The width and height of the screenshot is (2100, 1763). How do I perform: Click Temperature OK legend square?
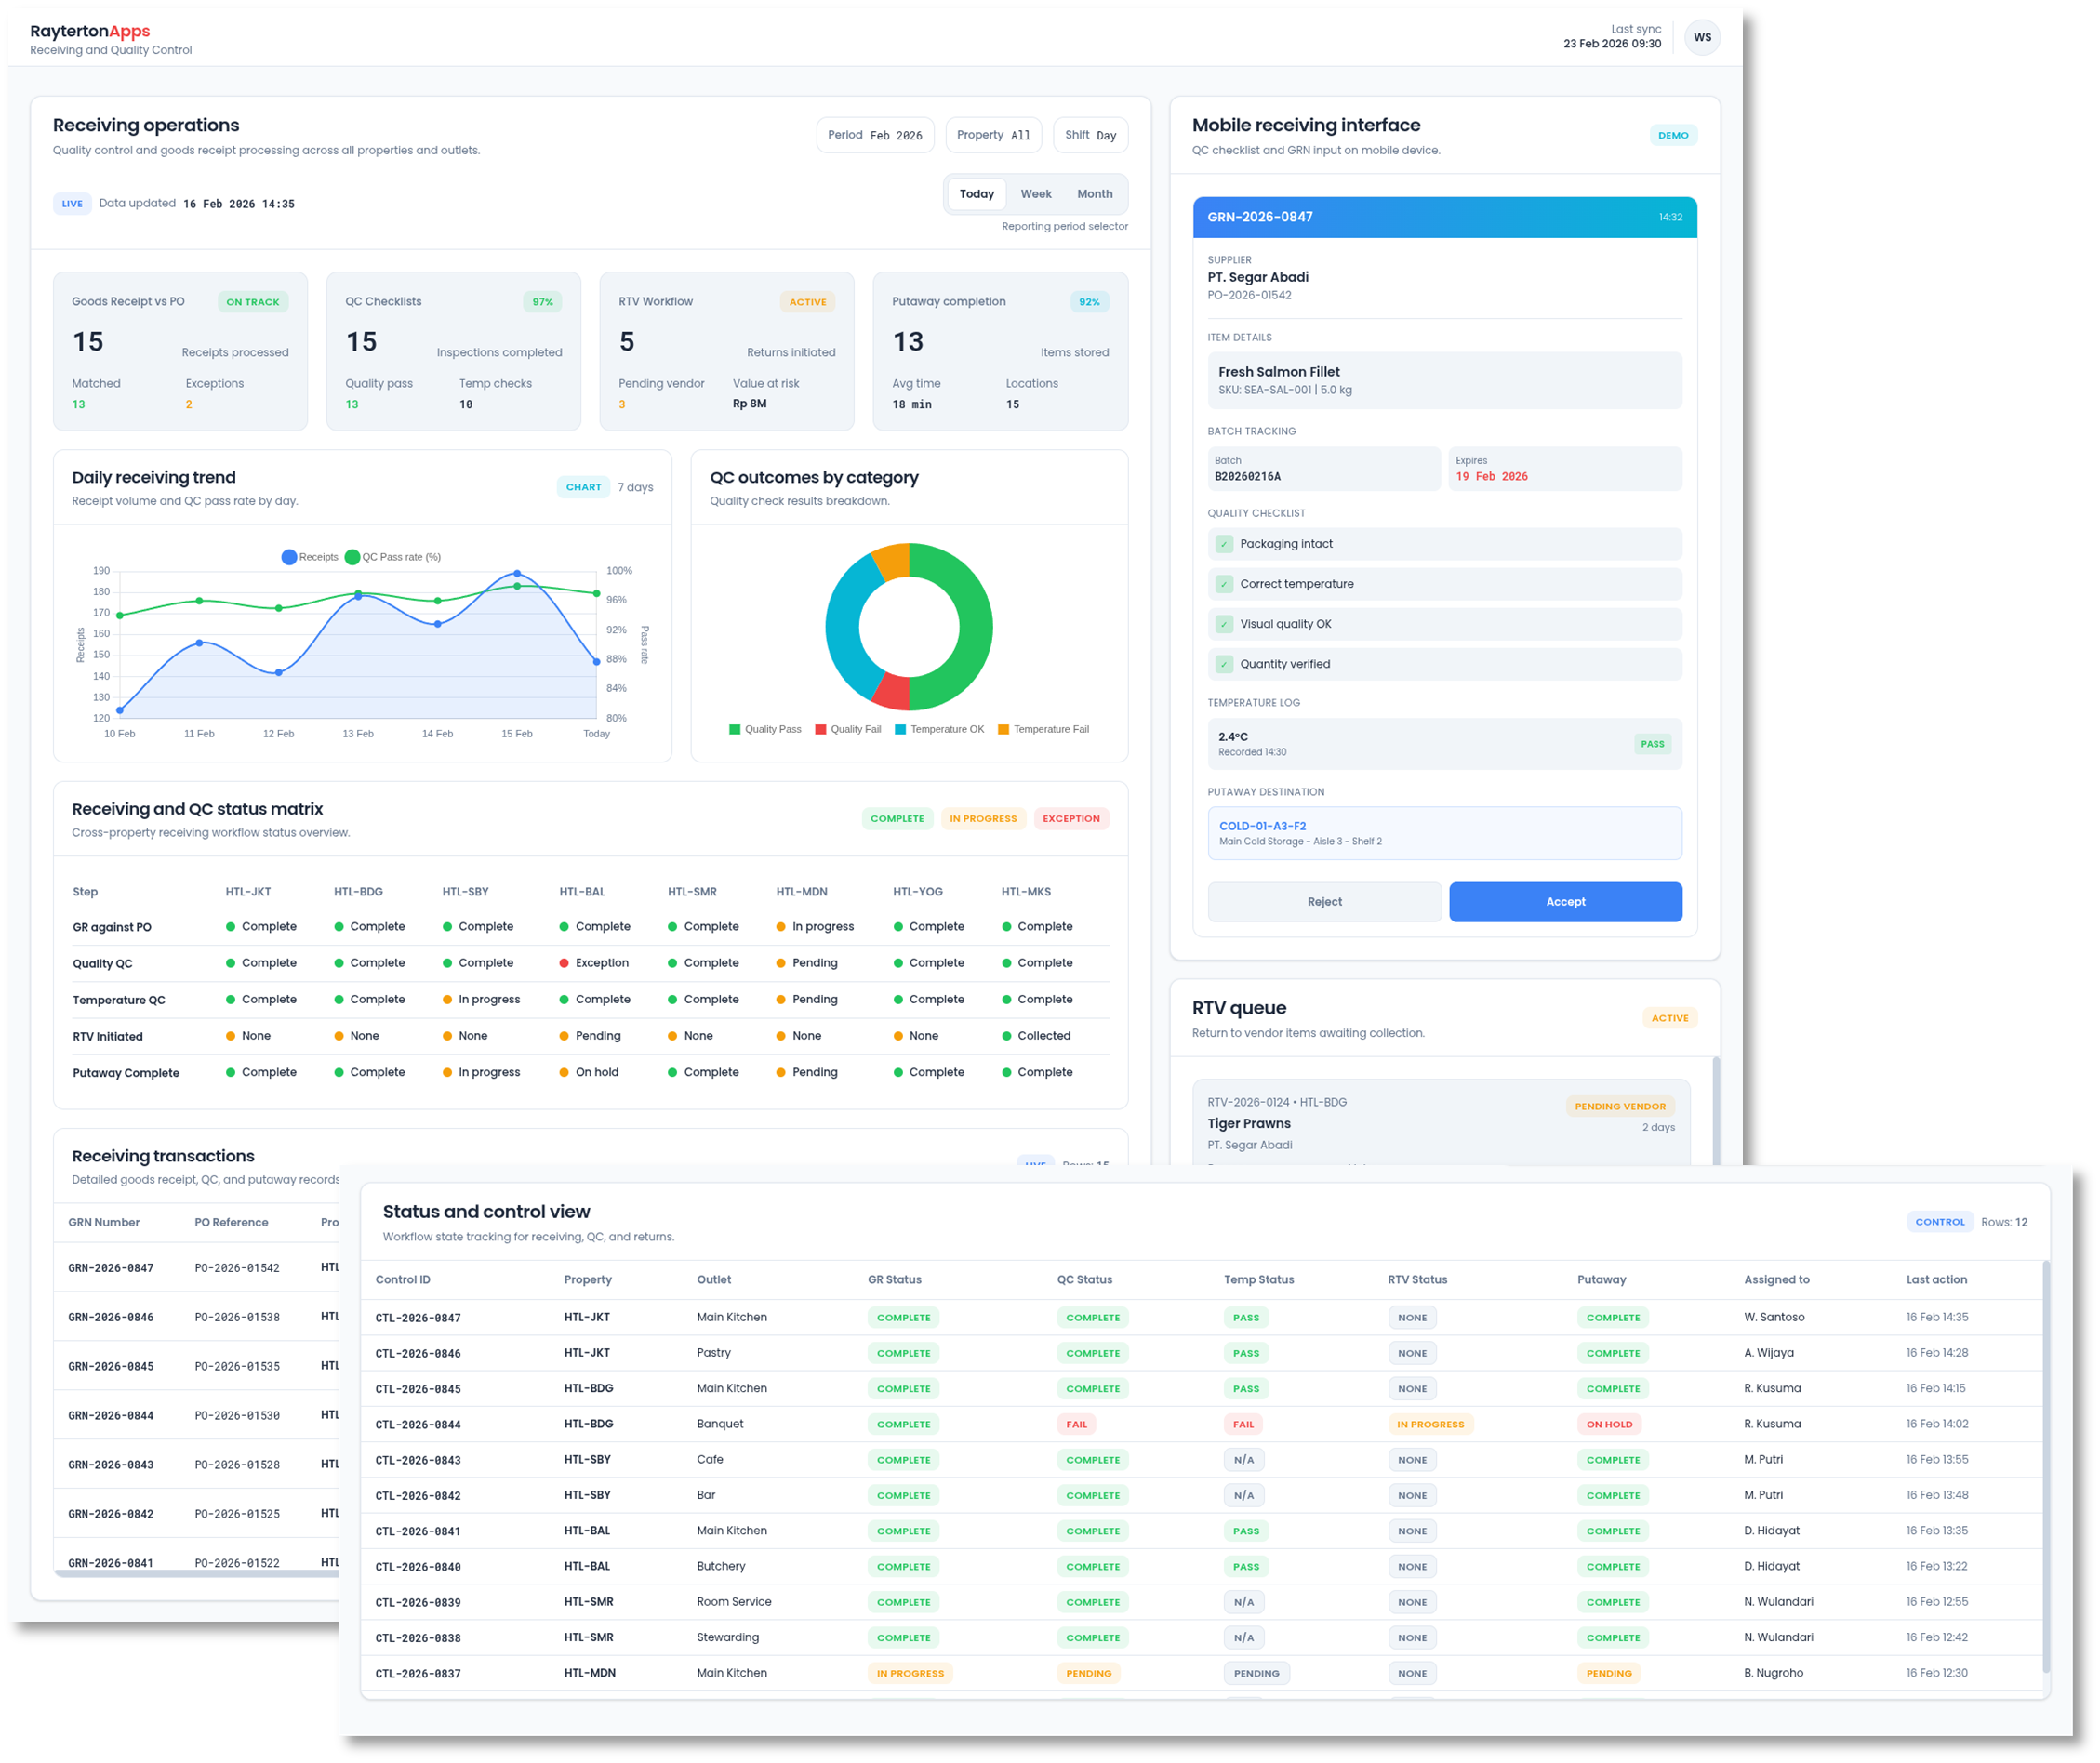coord(900,729)
